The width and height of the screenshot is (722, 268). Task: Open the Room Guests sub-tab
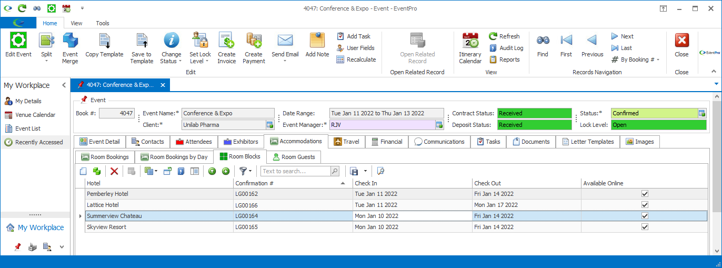(294, 157)
